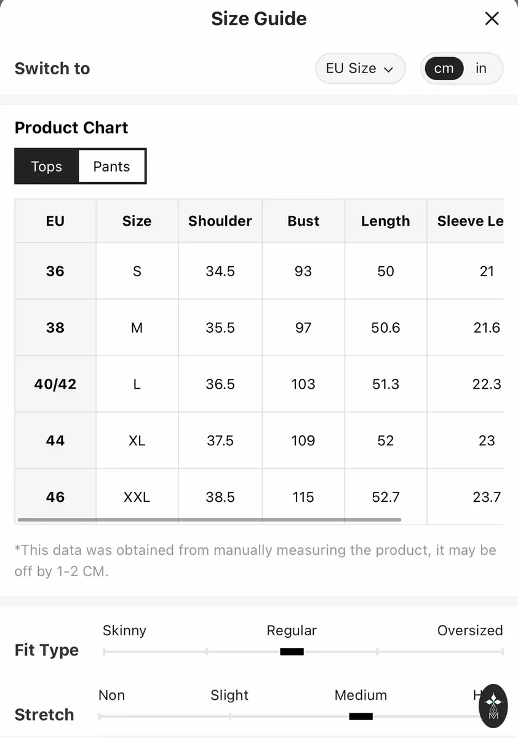Select the XXL size cell
The height and width of the screenshot is (738, 518).
pyautogui.click(x=137, y=497)
